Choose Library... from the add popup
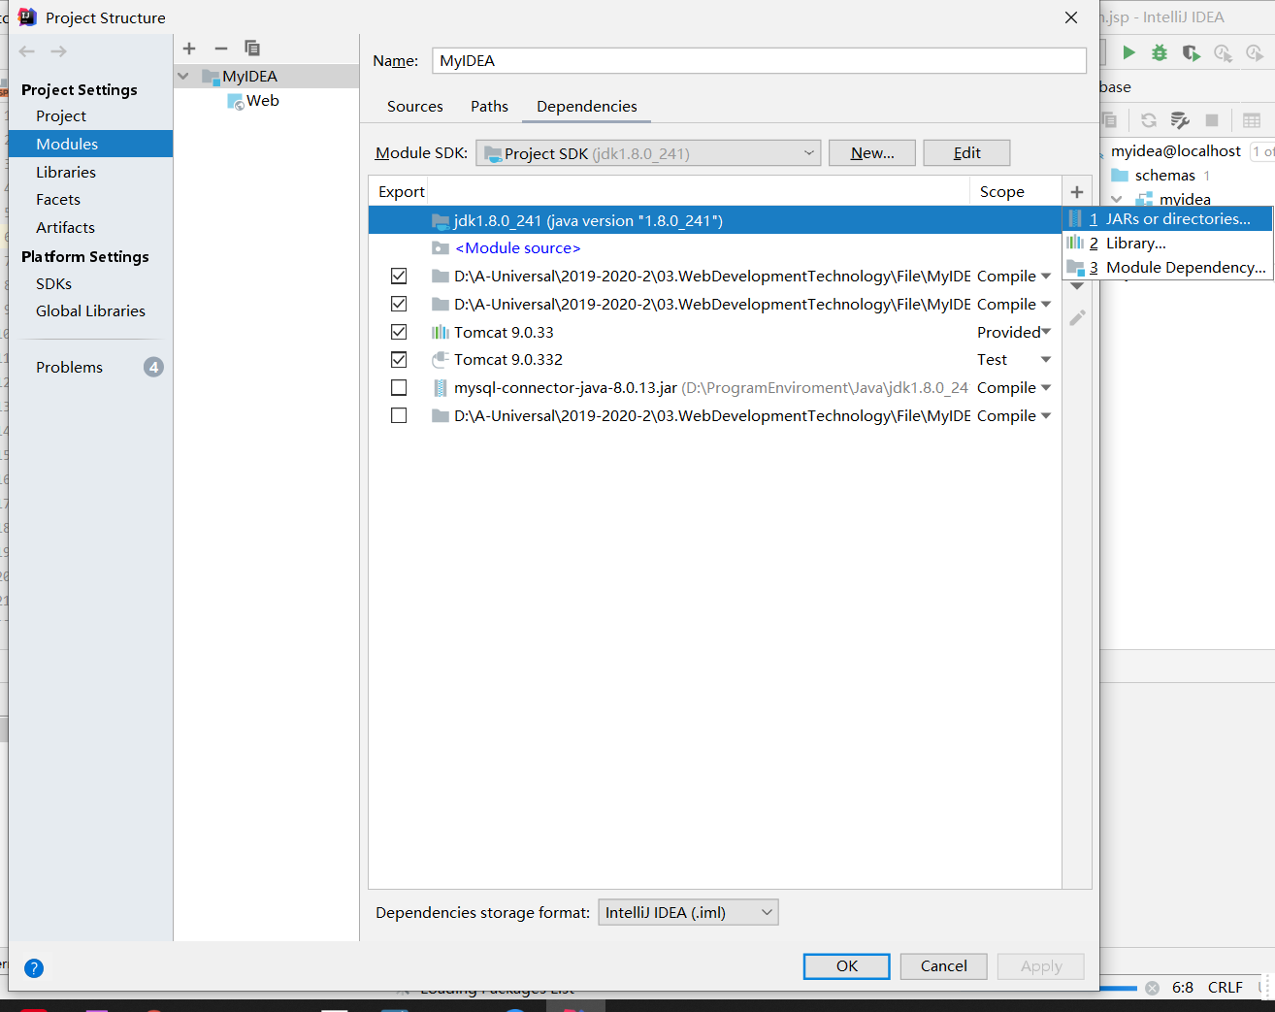 coord(1167,244)
